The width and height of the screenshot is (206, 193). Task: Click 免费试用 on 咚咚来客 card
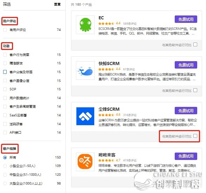click(186, 156)
